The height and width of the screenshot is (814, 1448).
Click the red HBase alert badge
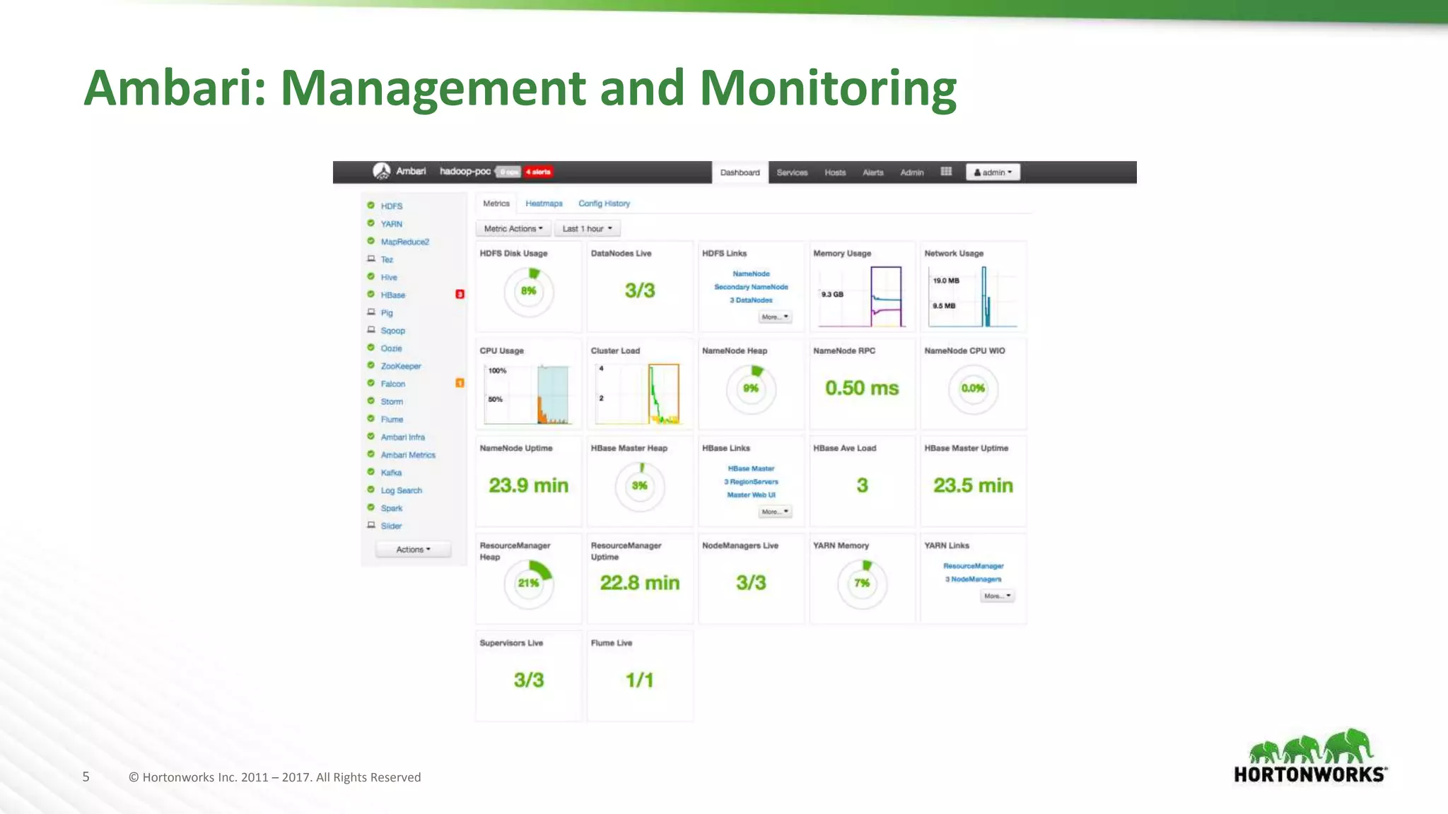click(460, 294)
